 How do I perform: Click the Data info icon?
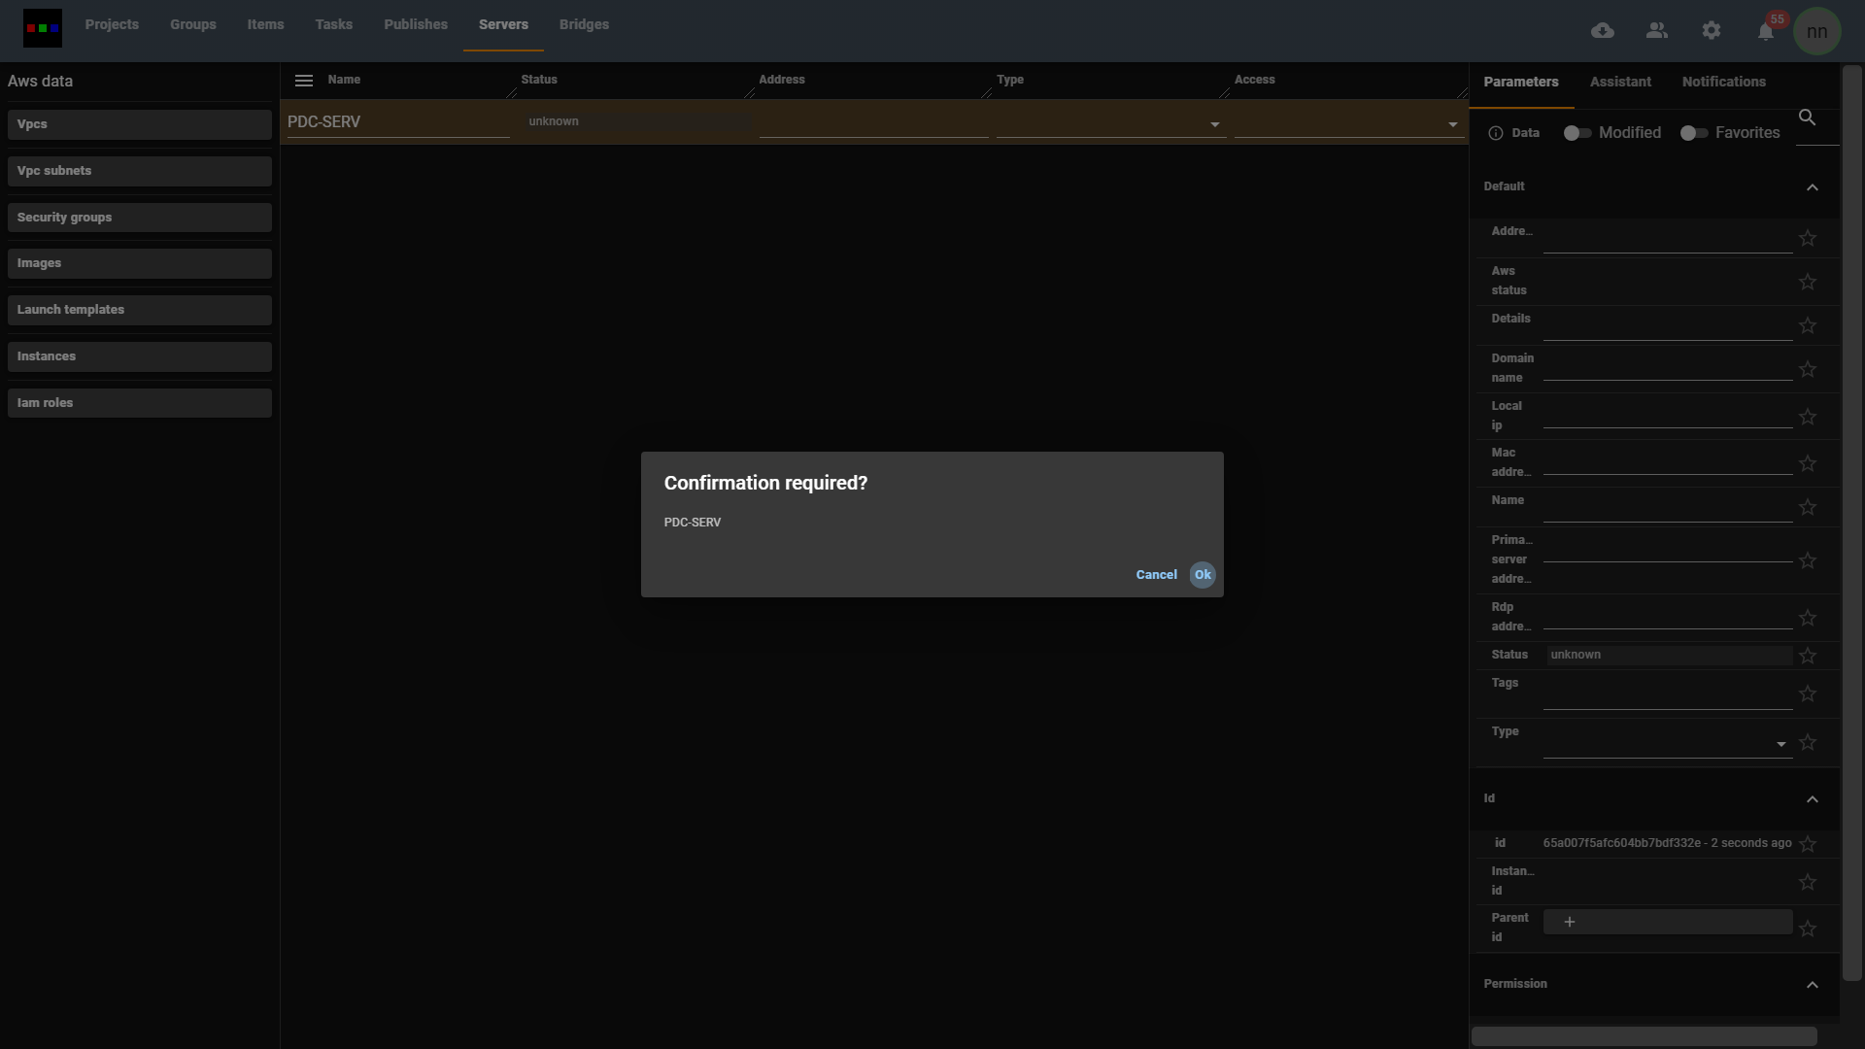pos(1496,133)
